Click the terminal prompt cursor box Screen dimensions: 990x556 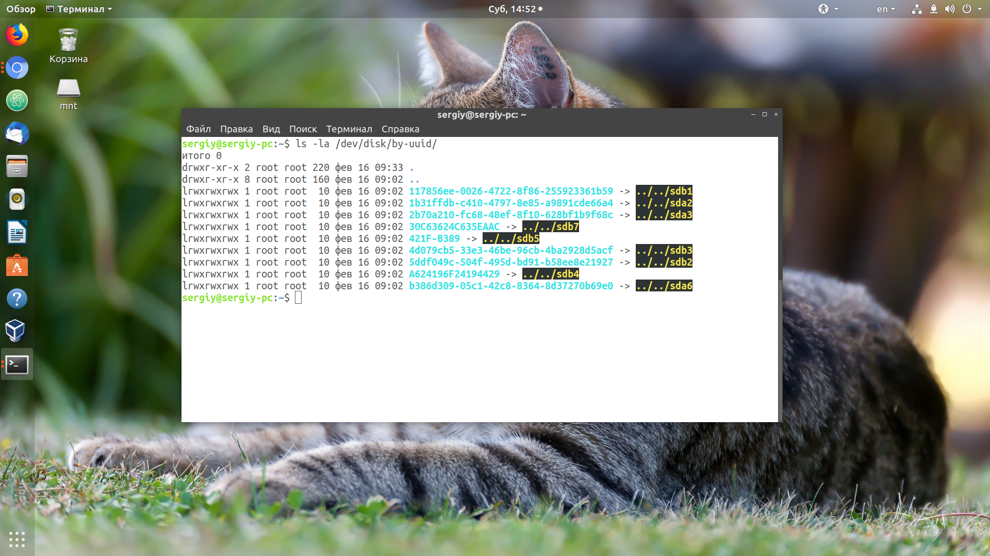(299, 298)
